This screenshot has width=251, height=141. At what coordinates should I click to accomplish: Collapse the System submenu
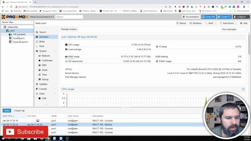point(55,51)
